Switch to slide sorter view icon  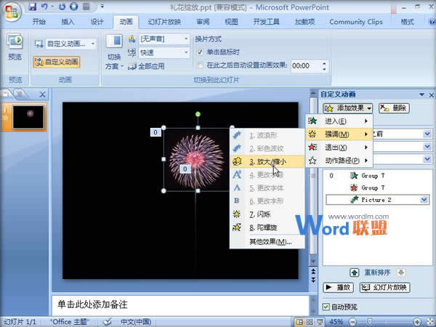pyautogui.click(x=310, y=322)
